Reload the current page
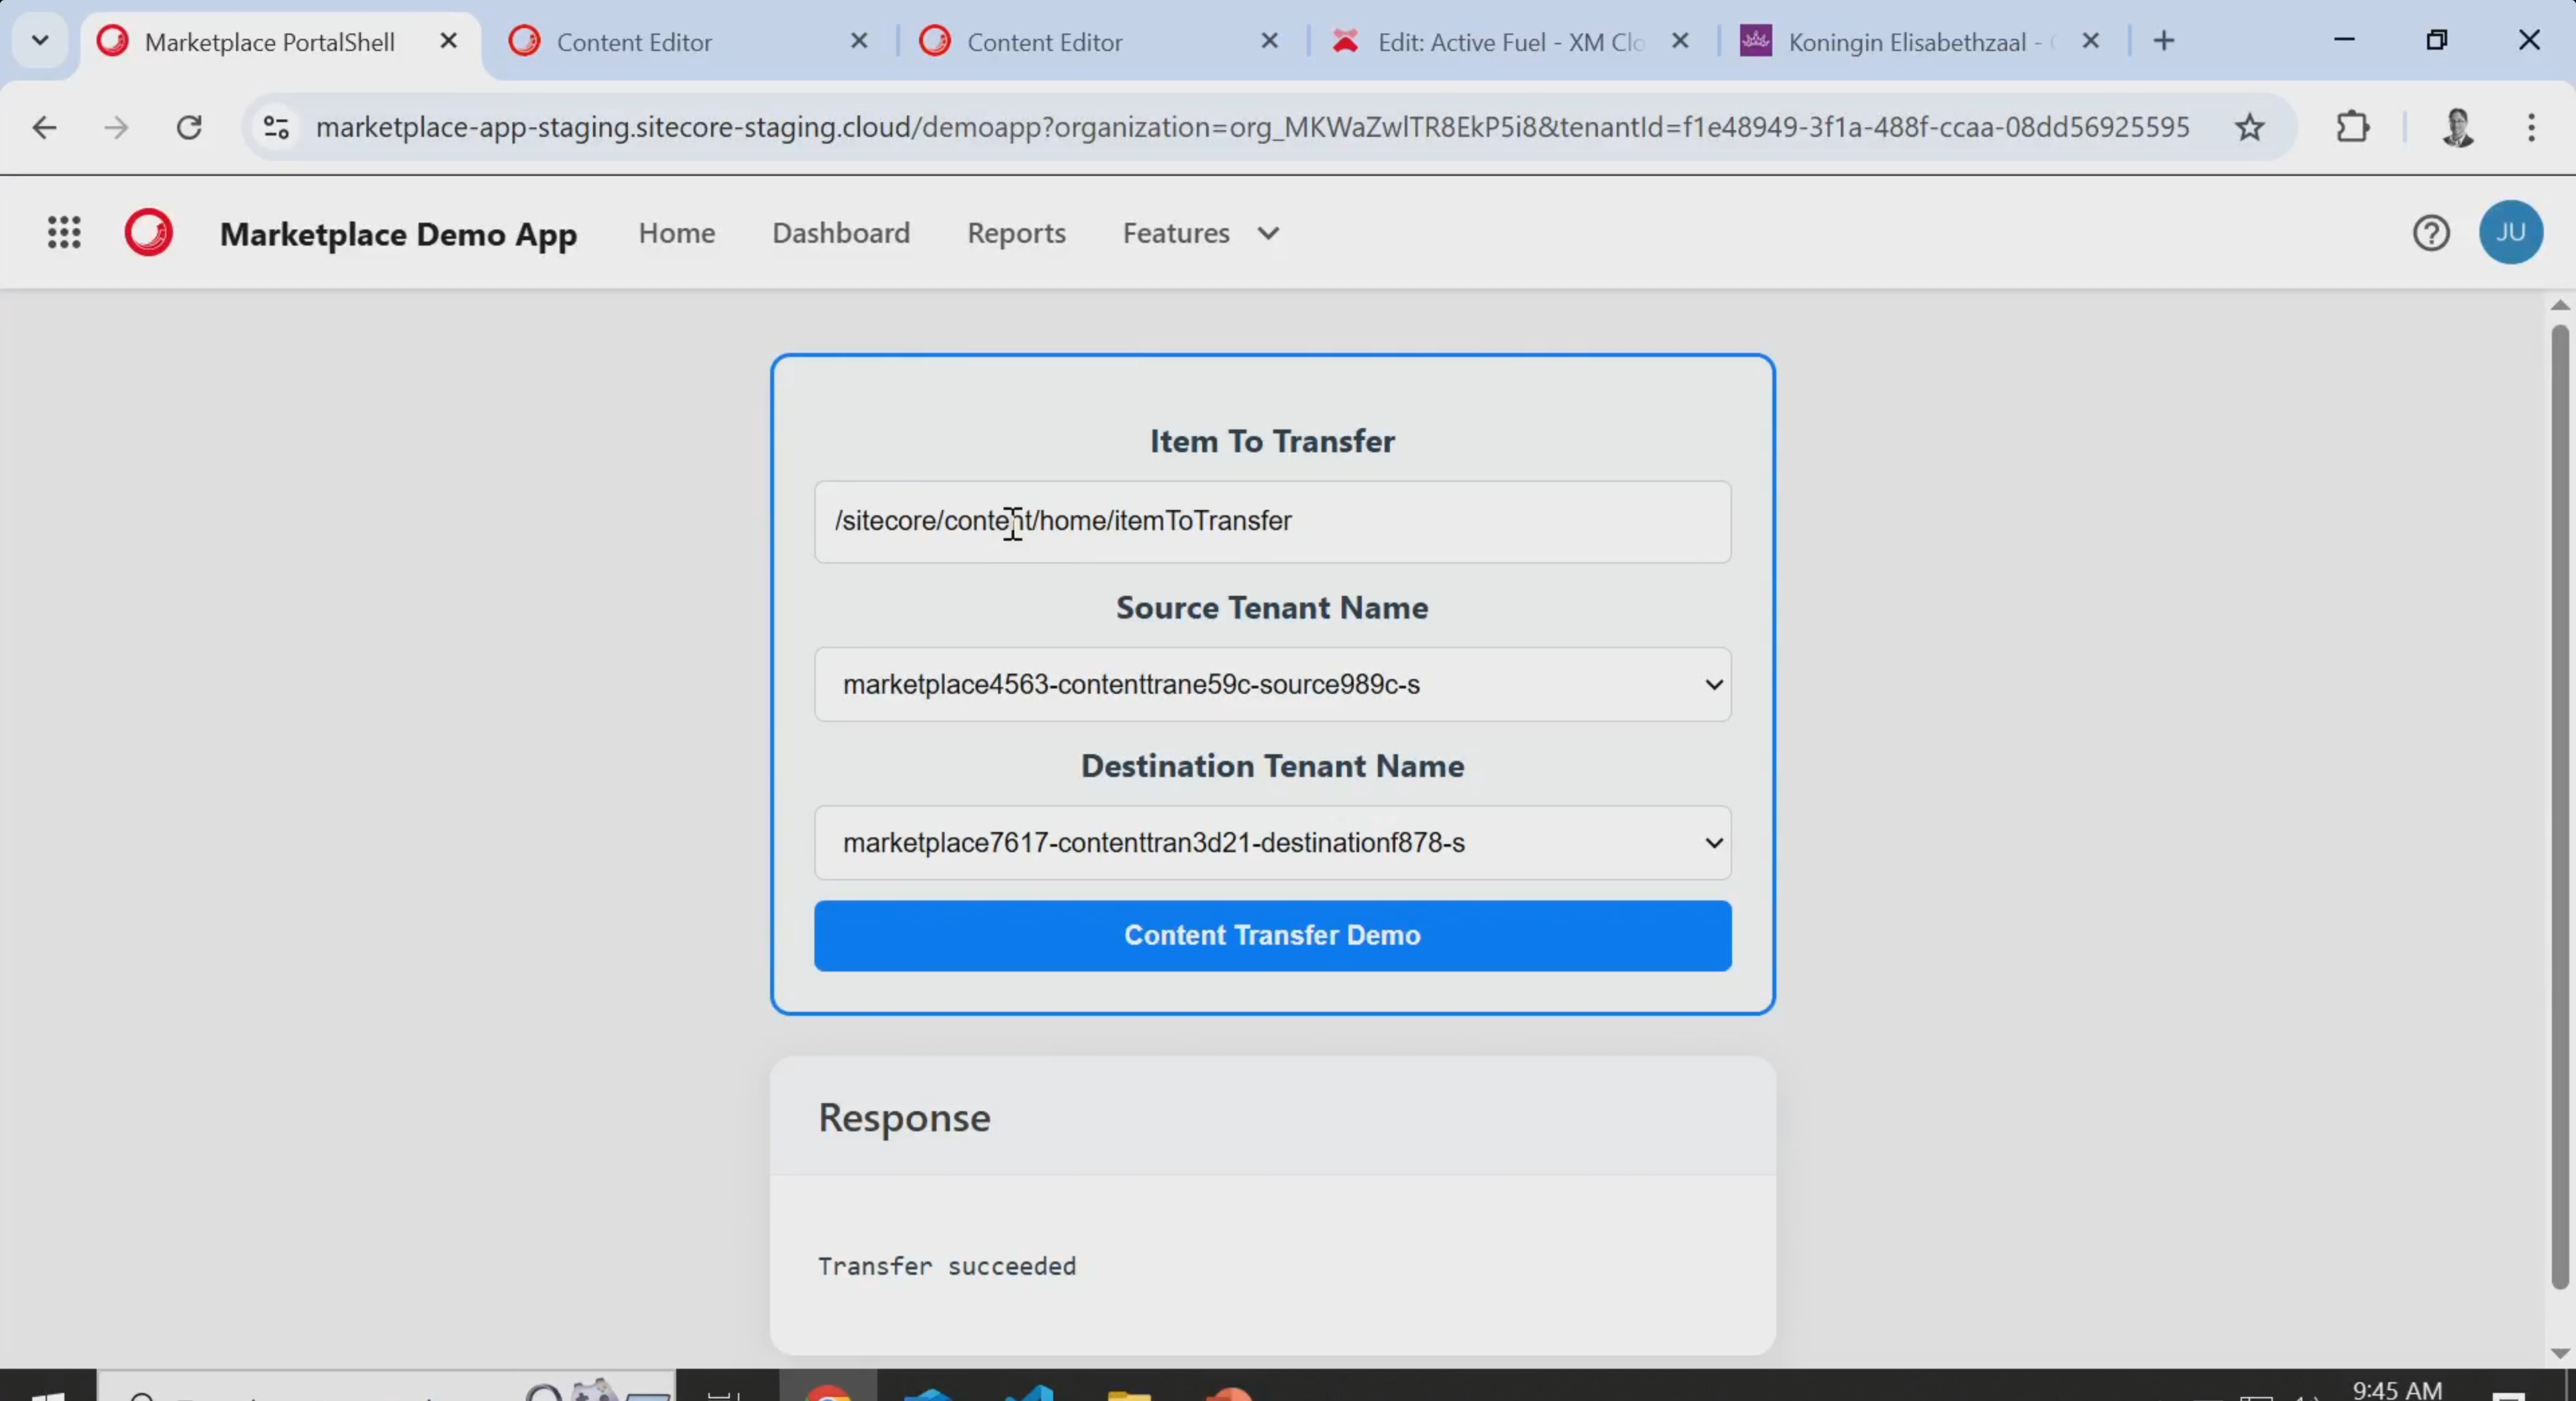The width and height of the screenshot is (2576, 1401). tap(189, 128)
